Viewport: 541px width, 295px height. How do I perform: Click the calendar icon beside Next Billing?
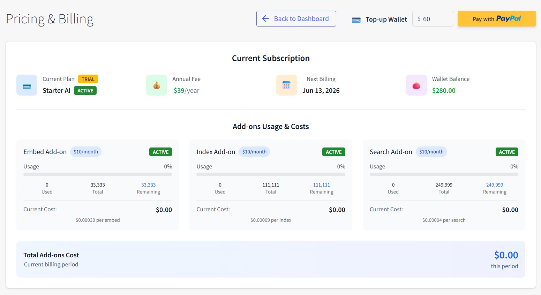(x=286, y=85)
